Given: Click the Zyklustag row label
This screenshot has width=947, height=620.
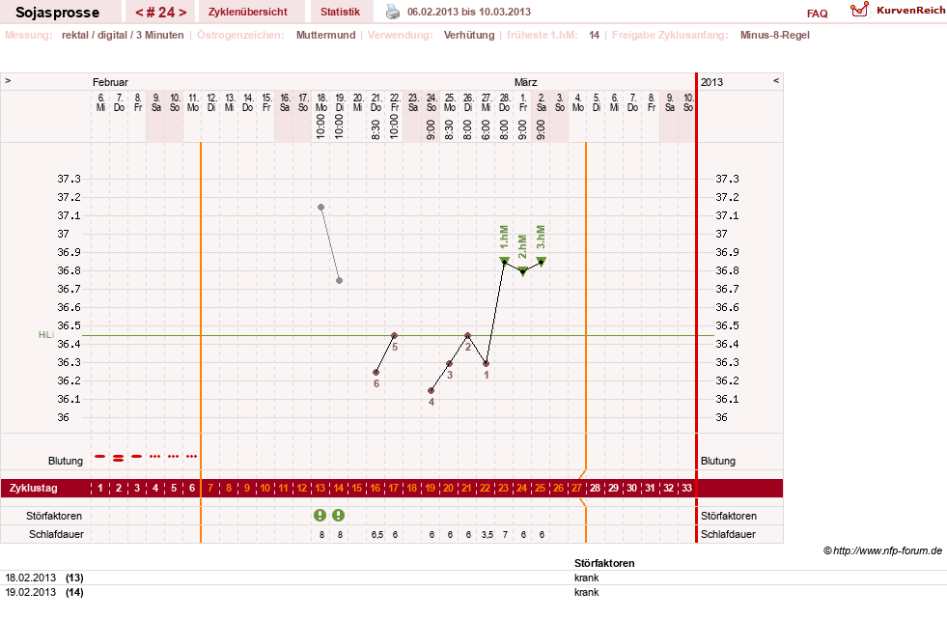Looking at the screenshot, I should pyautogui.click(x=33, y=489).
